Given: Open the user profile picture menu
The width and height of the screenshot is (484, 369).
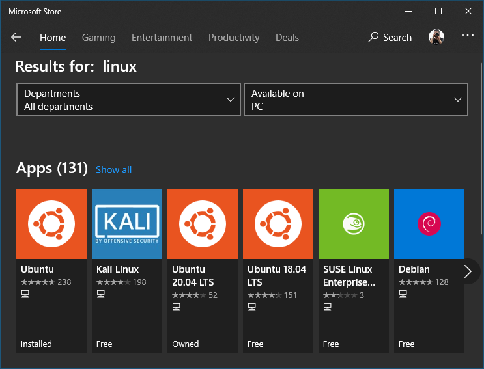Looking at the screenshot, I should (x=436, y=37).
